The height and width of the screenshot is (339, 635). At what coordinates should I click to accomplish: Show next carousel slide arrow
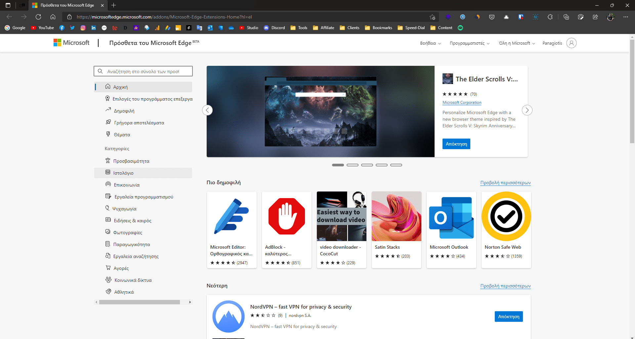(527, 110)
